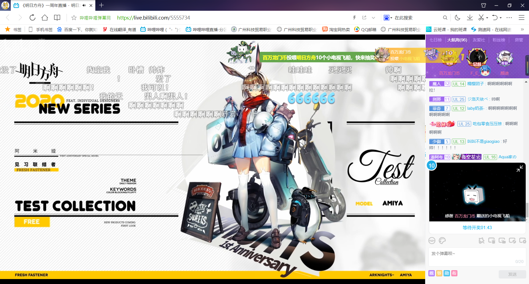Open 测速网 bookmark
The width and height of the screenshot is (529, 284).
point(491,29)
